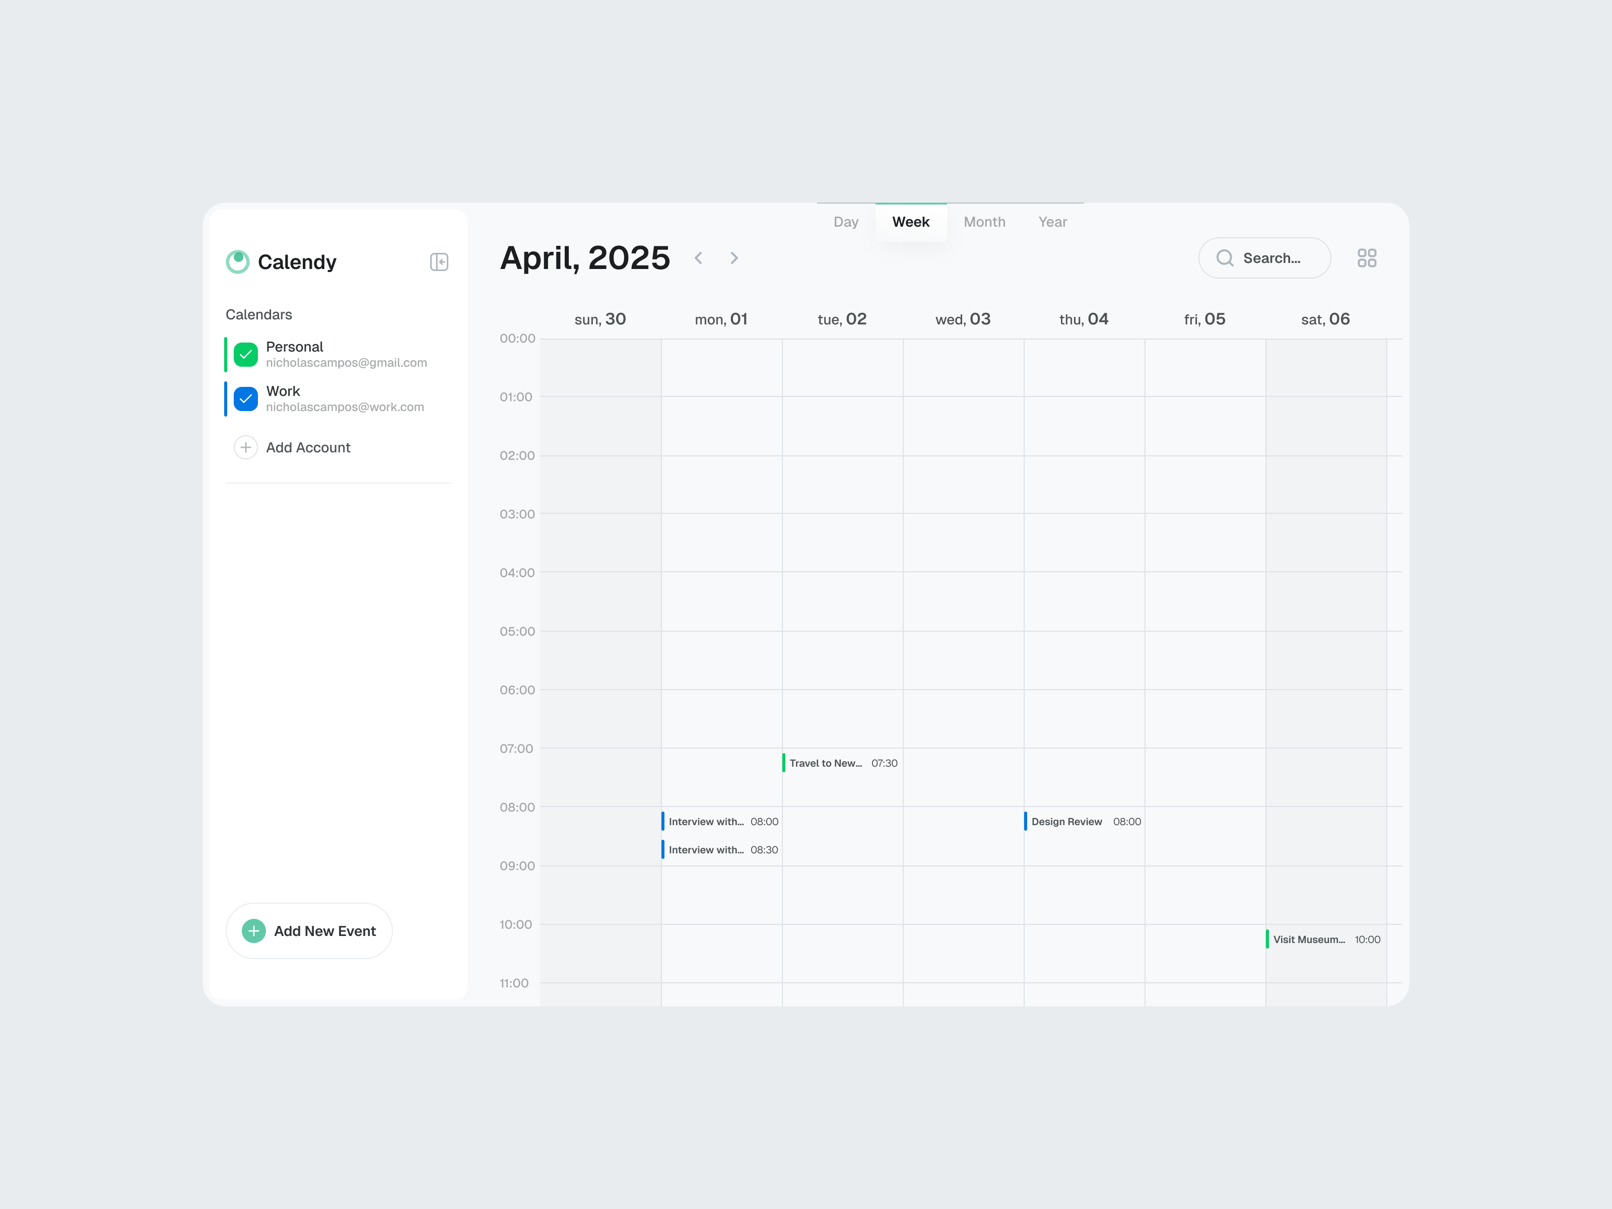Click the Calendy logo icon
This screenshot has width=1612, height=1209.
tap(238, 261)
